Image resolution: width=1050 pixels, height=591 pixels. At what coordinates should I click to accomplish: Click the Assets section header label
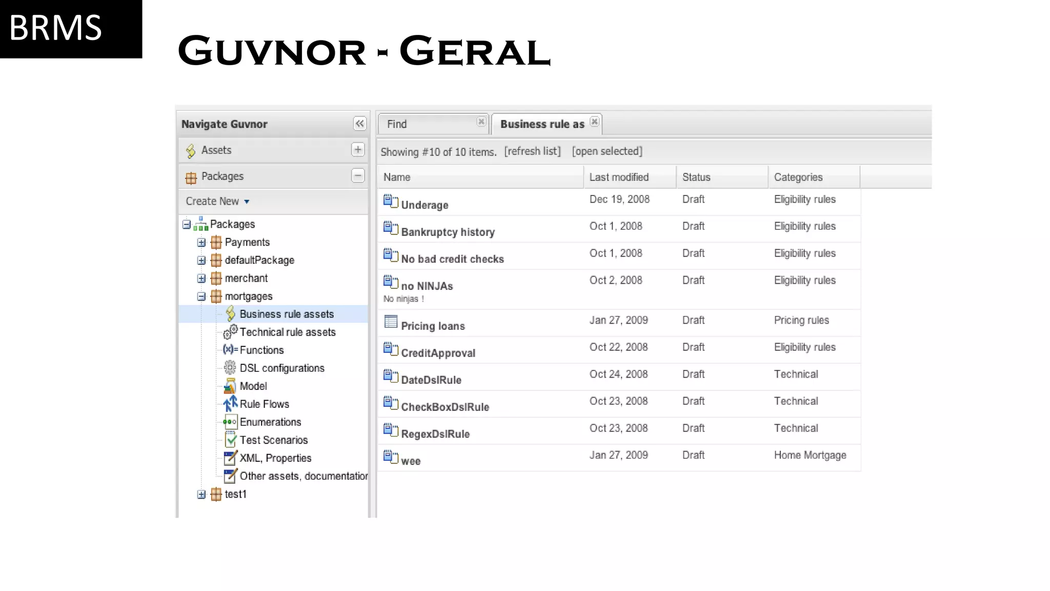point(216,150)
